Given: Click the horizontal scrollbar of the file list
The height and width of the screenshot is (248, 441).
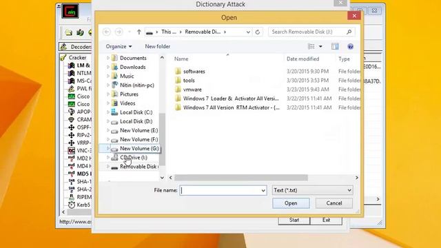Looking at the screenshot, I should [x=241, y=178].
